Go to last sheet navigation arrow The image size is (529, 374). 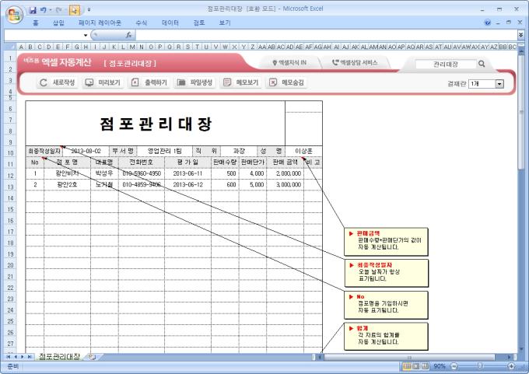[x=30, y=357]
